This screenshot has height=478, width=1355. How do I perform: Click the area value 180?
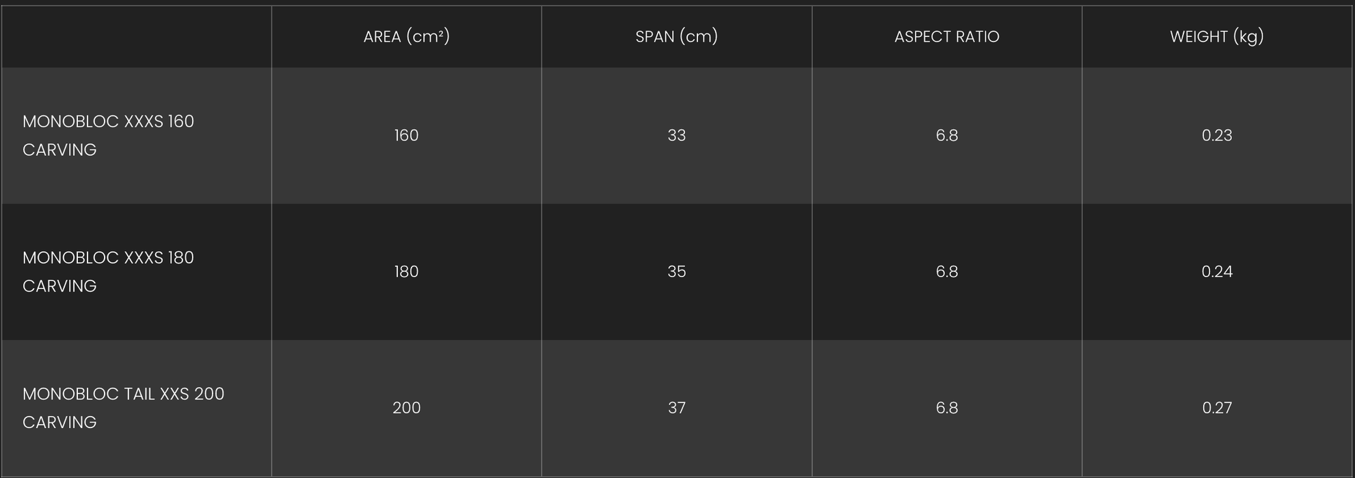(406, 272)
